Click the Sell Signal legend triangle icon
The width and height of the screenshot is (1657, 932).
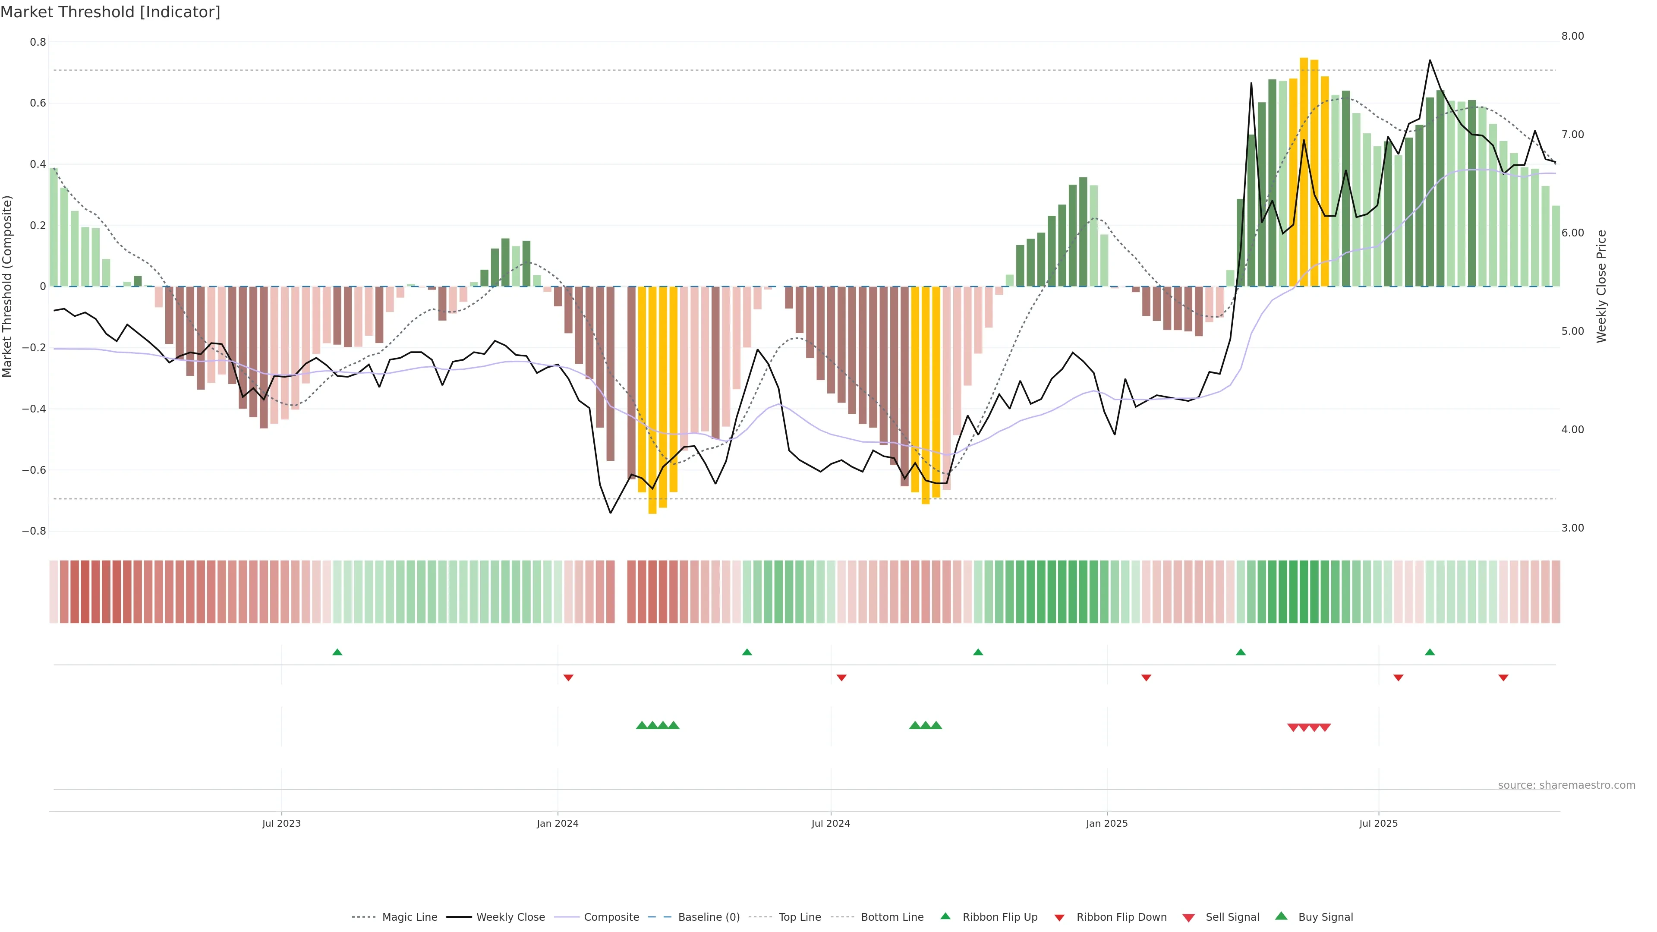coord(1189,917)
